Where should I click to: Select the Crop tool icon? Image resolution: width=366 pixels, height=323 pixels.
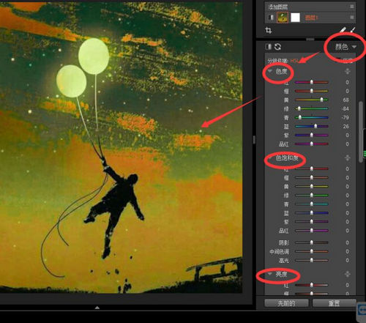coord(269,31)
